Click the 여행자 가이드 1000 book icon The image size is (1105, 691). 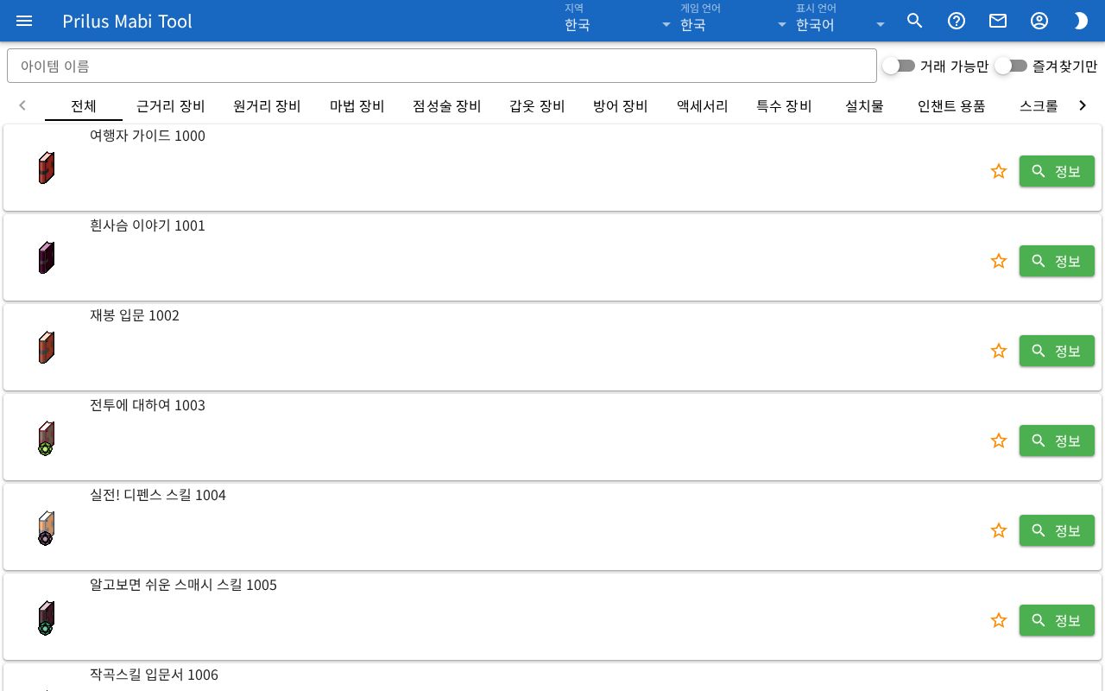(47, 168)
